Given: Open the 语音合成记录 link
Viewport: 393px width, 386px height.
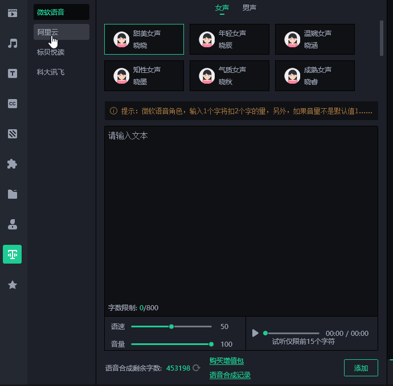Looking at the screenshot, I should pos(230,375).
